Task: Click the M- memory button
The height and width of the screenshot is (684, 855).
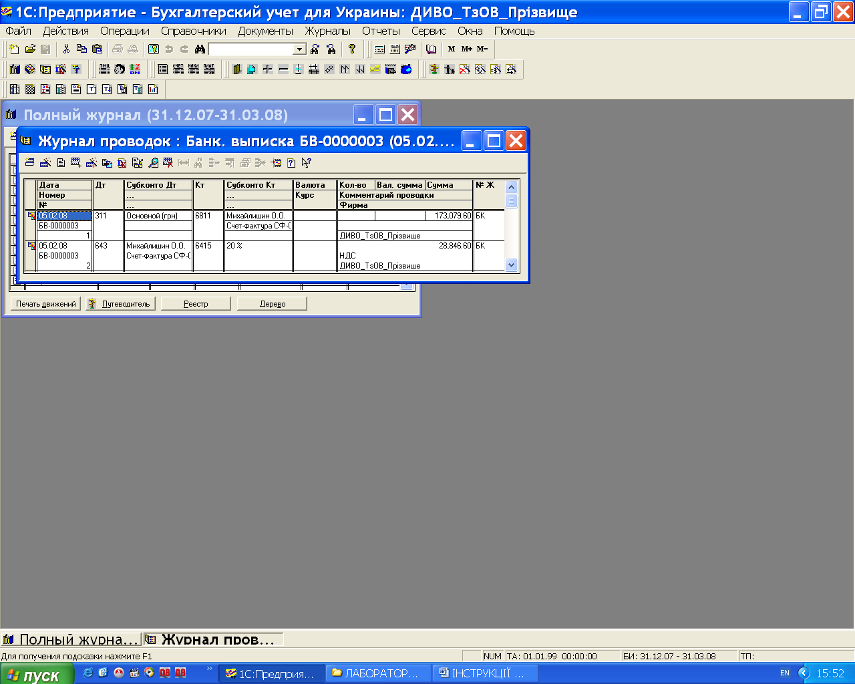Action: [482, 49]
